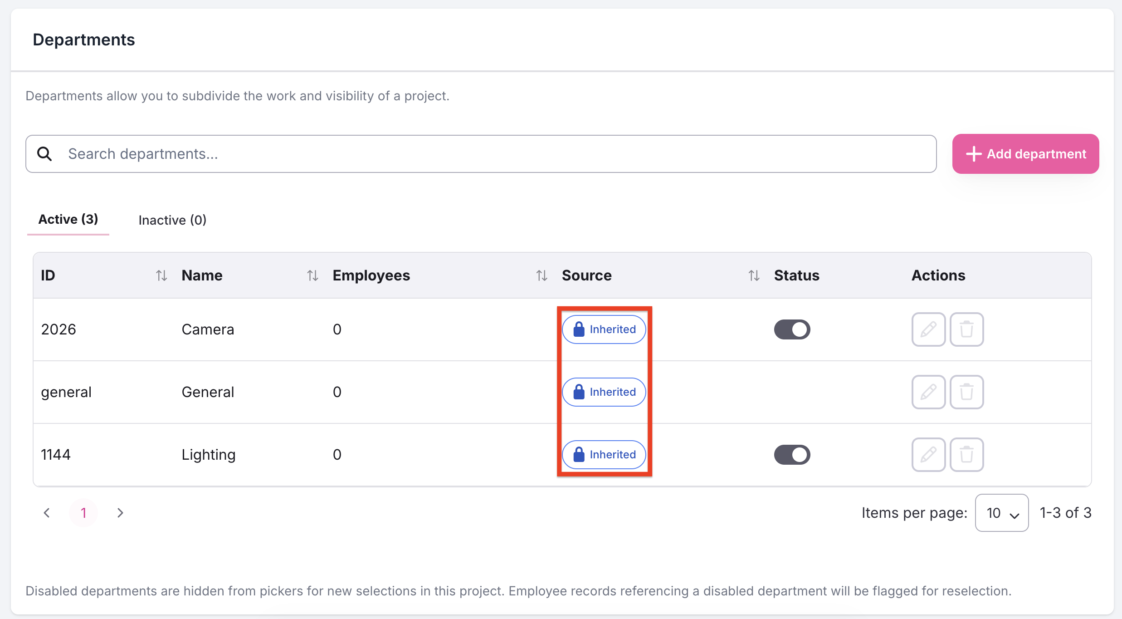Sort by Employees using its sort arrows
This screenshot has width=1122, height=619.
point(541,275)
